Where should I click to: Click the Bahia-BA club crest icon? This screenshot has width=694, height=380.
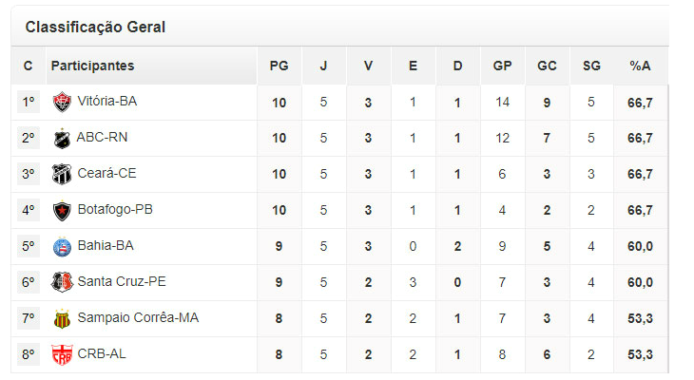tap(62, 246)
